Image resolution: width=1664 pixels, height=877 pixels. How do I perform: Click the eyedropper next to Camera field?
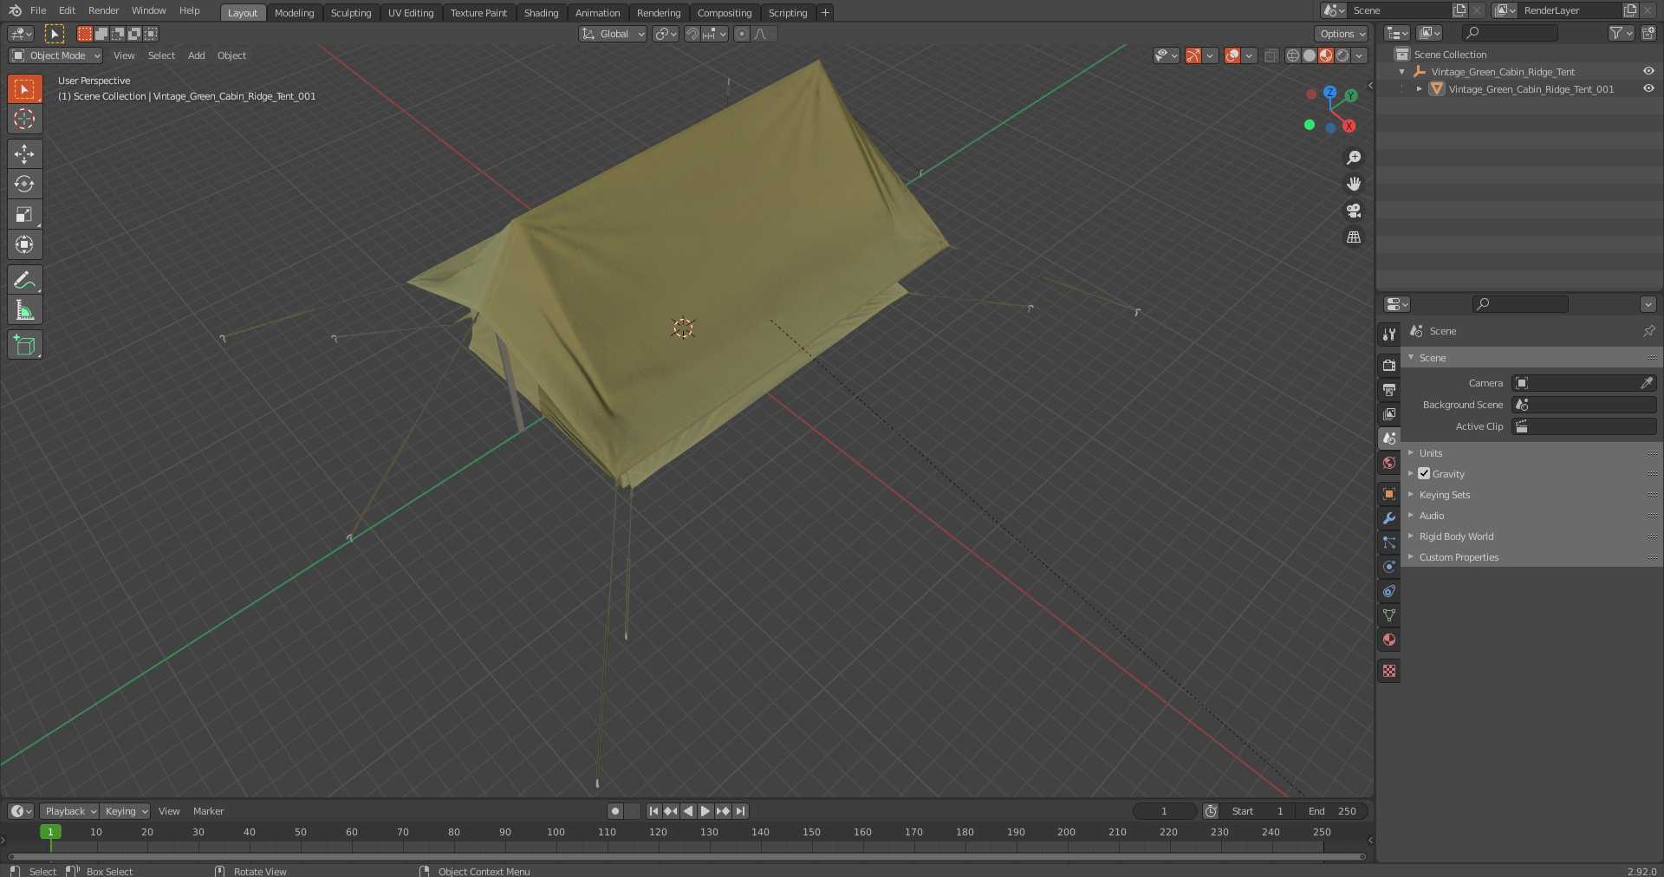[x=1647, y=383]
